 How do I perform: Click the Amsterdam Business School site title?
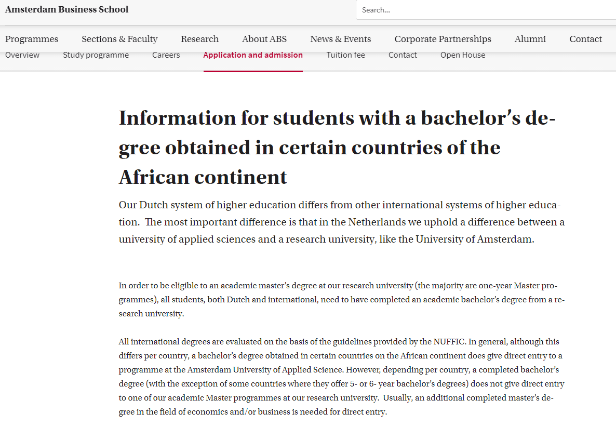tap(66, 9)
